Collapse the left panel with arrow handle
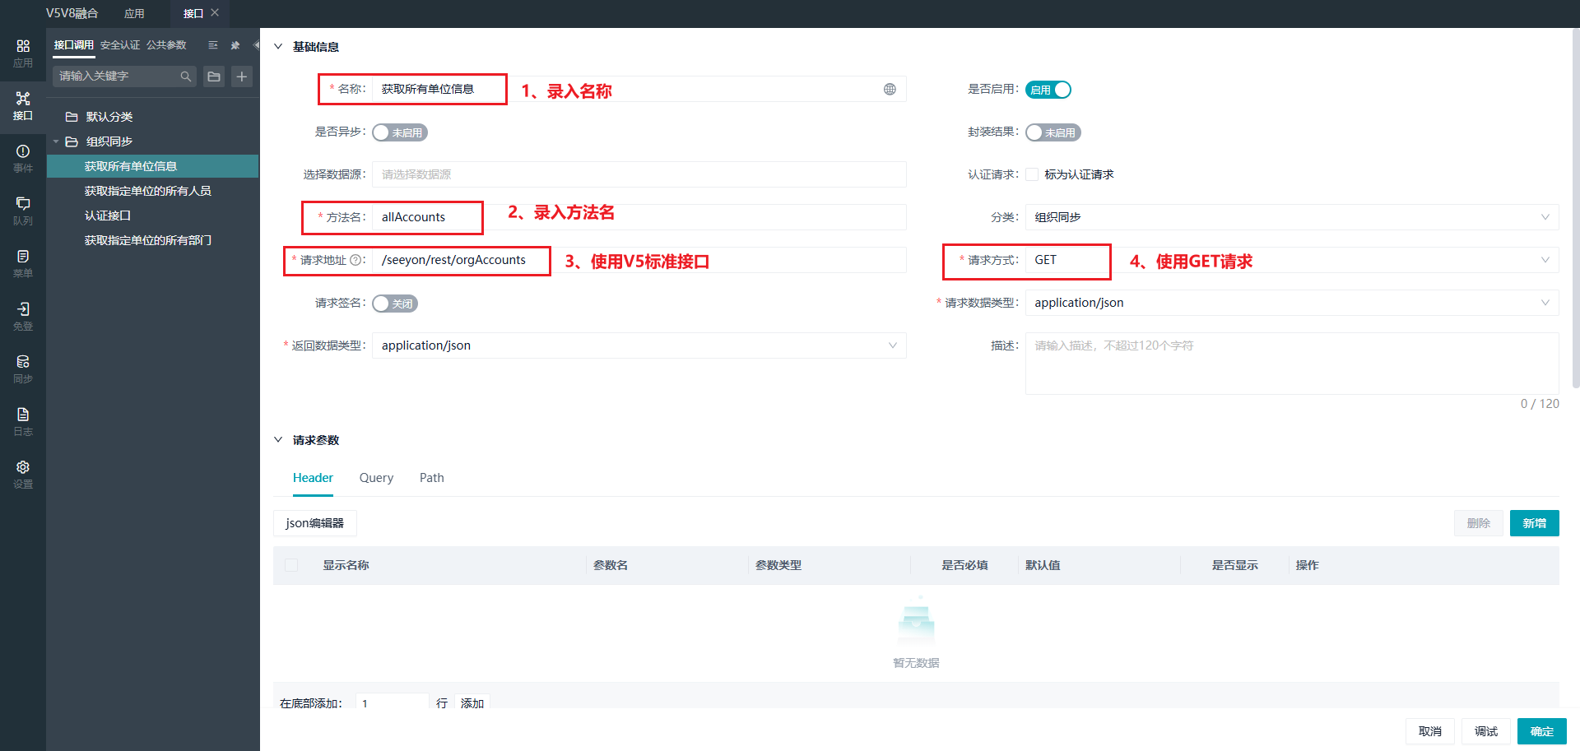 (x=256, y=45)
